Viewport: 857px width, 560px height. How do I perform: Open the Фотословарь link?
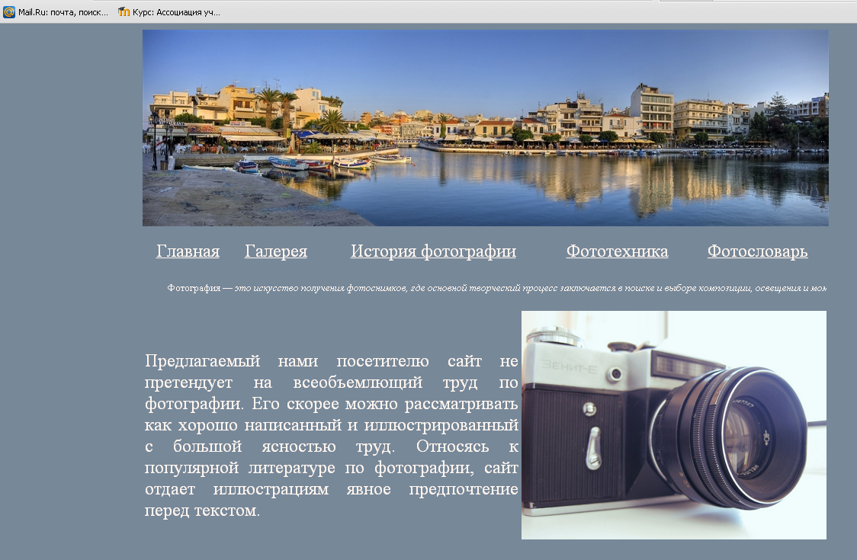[x=757, y=251]
